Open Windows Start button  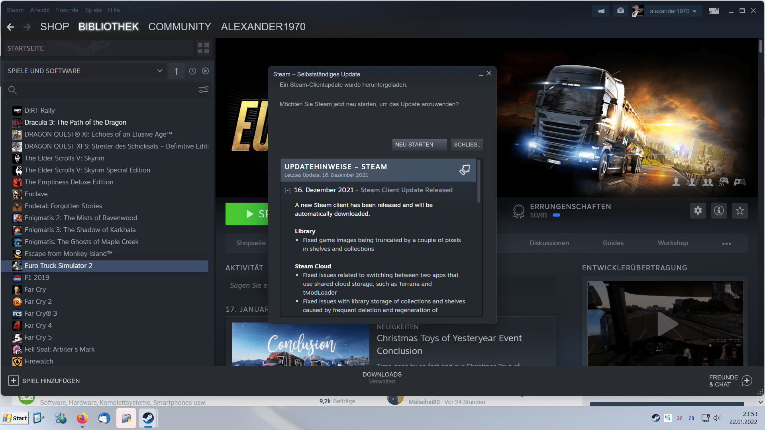15,418
